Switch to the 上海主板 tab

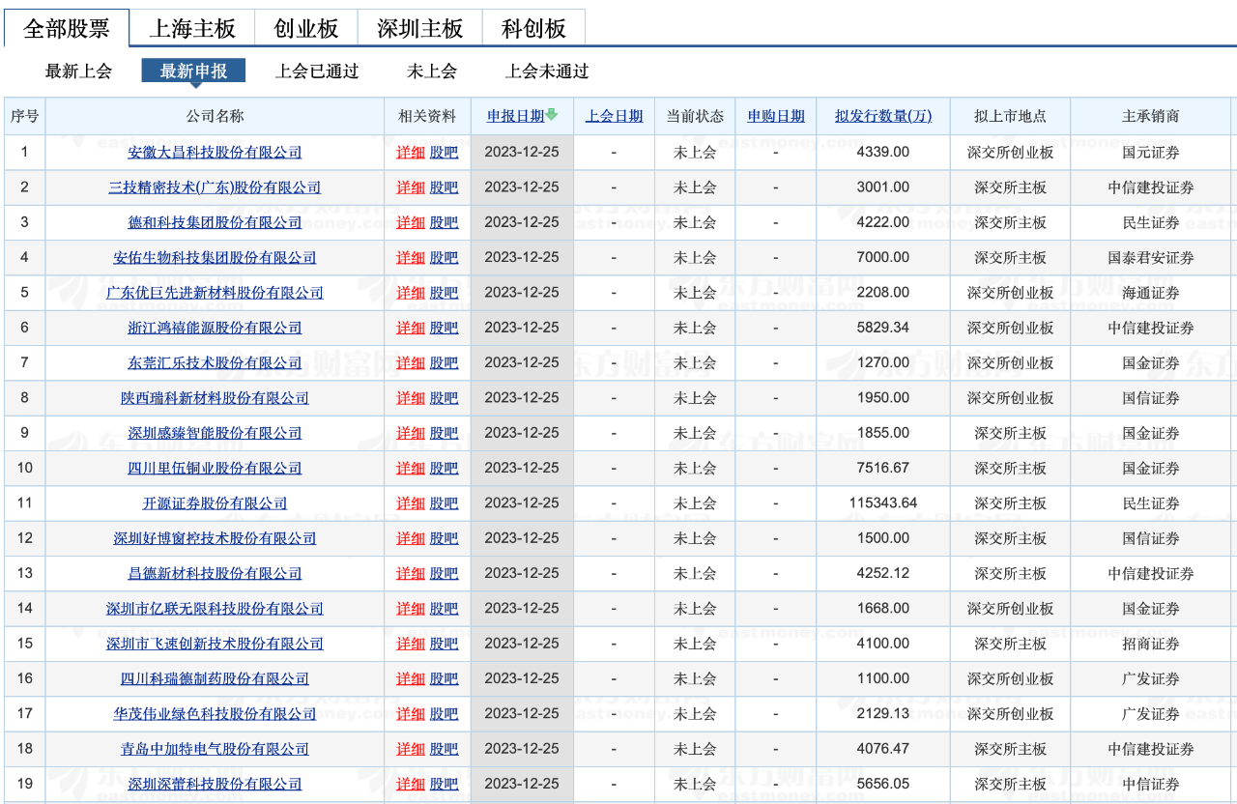[x=192, y=28]
